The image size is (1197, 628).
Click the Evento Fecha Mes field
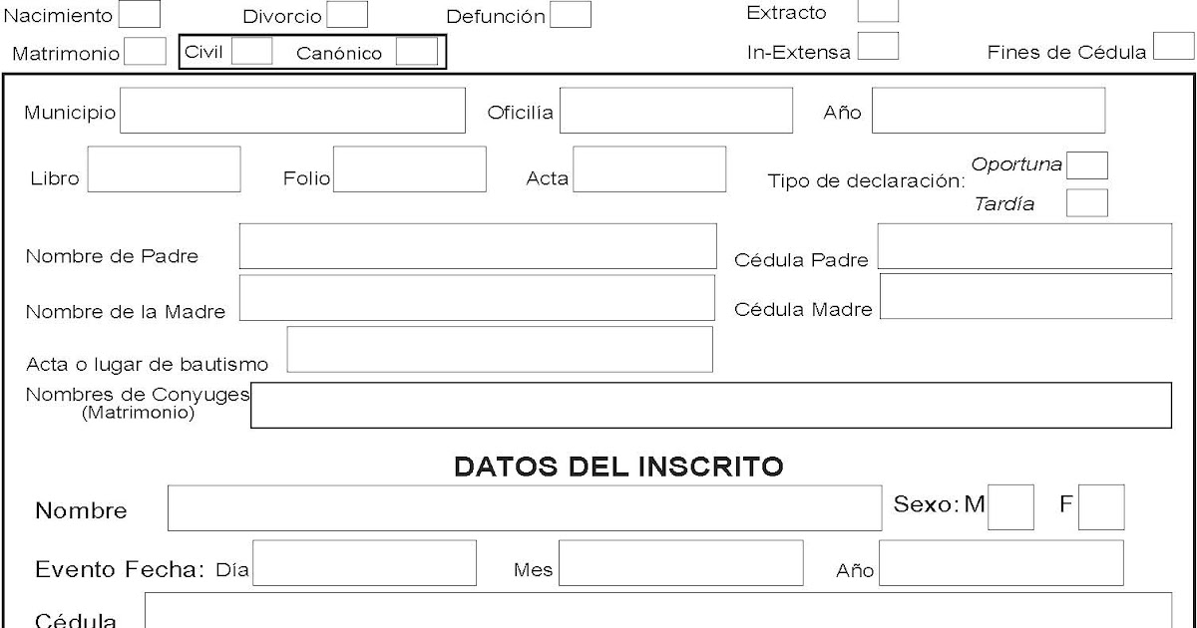point(680,563)
